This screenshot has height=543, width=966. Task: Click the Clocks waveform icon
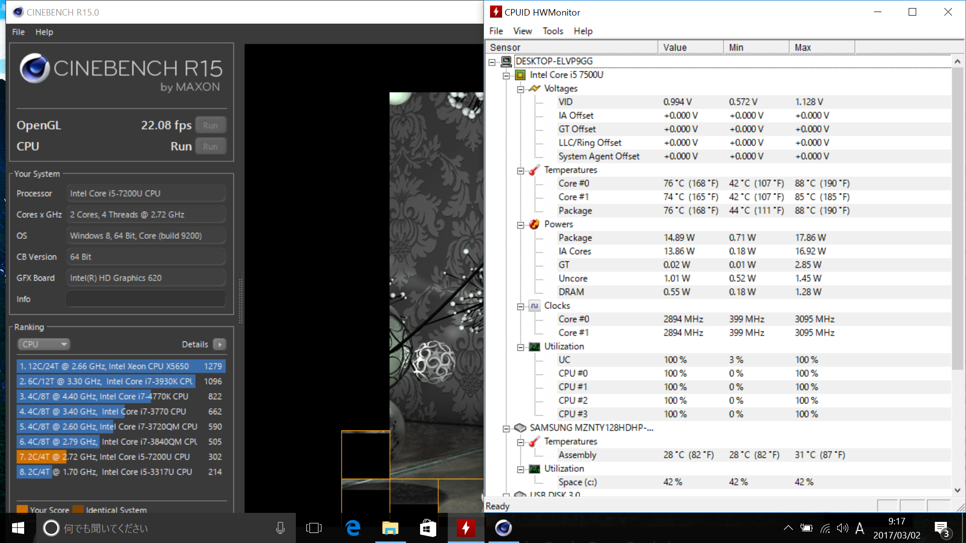tap(534, 306)
